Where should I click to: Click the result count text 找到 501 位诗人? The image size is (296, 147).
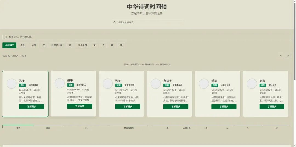[14, 56]
